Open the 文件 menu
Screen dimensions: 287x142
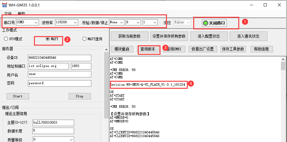click(8, 13)
